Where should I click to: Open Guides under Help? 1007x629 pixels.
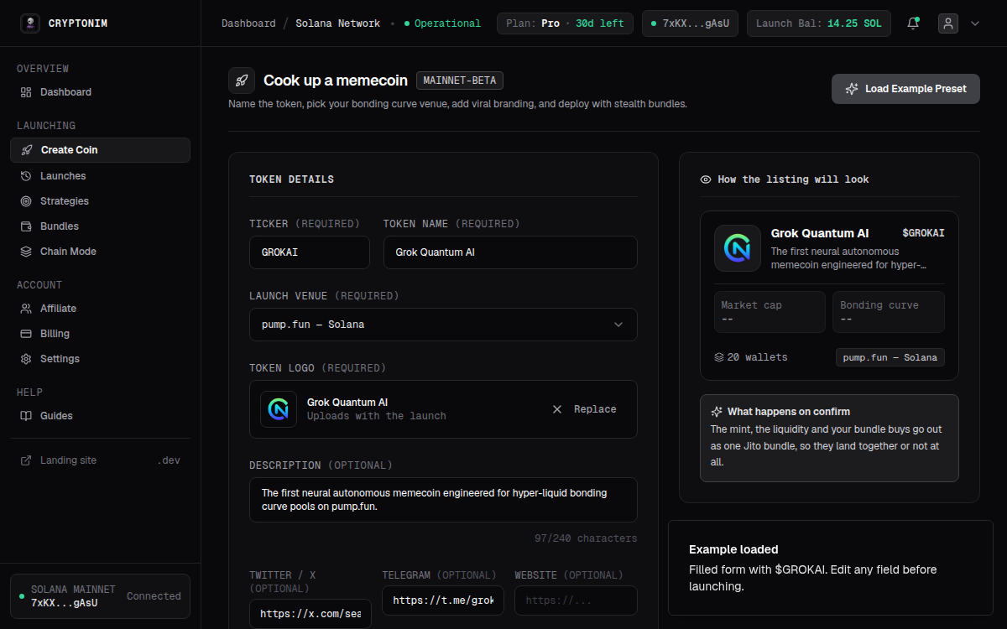100,416
